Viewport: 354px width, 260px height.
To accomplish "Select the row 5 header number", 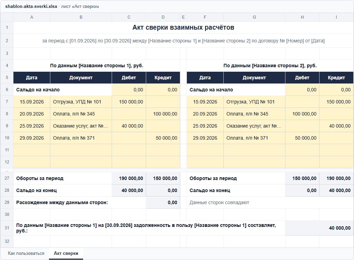I will pos(7,78).
